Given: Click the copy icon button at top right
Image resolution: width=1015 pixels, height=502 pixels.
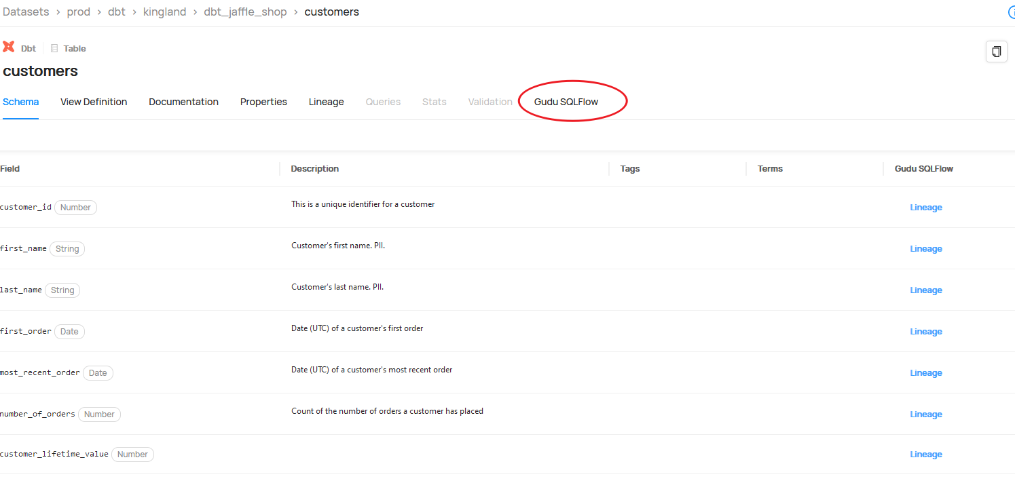Looking at the screenshot, I should [996, 52].
